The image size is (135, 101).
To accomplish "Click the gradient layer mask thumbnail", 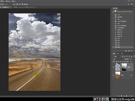I will [x=124, y=67].
